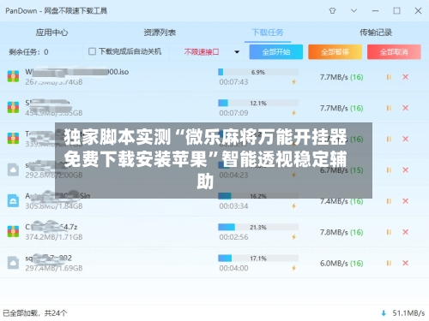
Task: Click the 剩余任务: 0 label
Action: [28, 52]
